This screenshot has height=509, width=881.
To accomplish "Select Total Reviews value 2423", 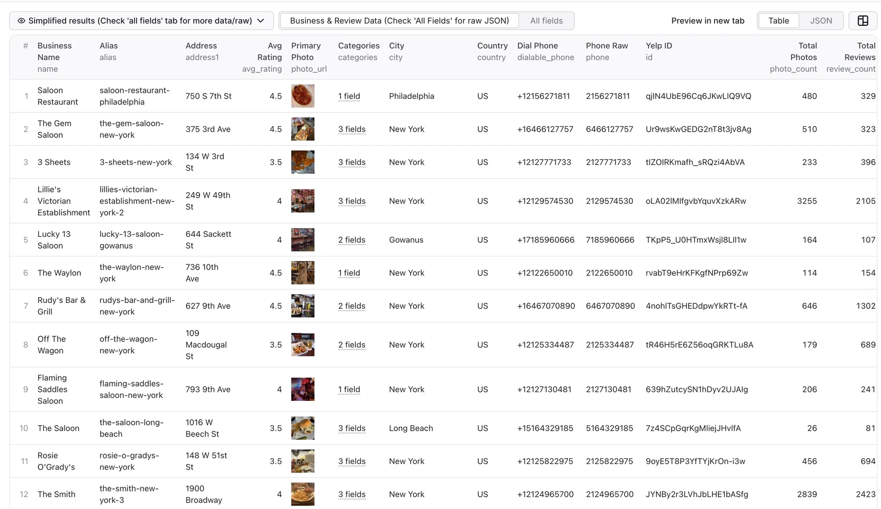I will [865, 494].
